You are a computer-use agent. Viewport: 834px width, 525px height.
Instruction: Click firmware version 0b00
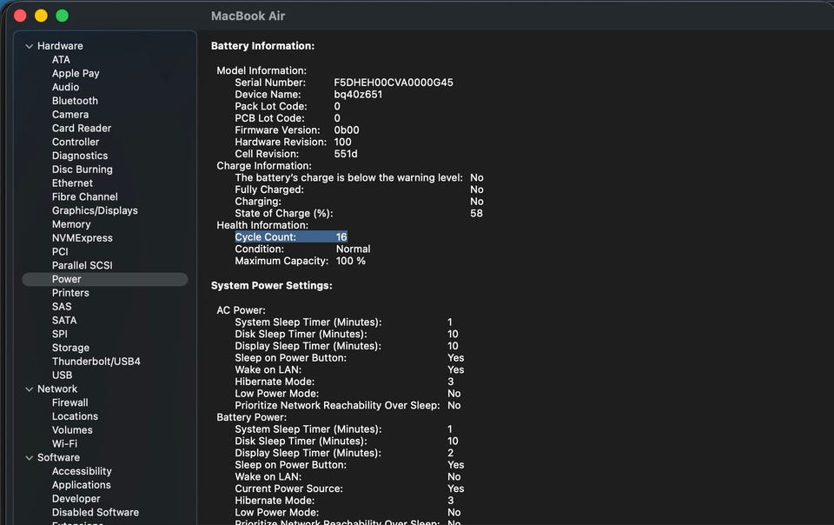click(347, 130)
